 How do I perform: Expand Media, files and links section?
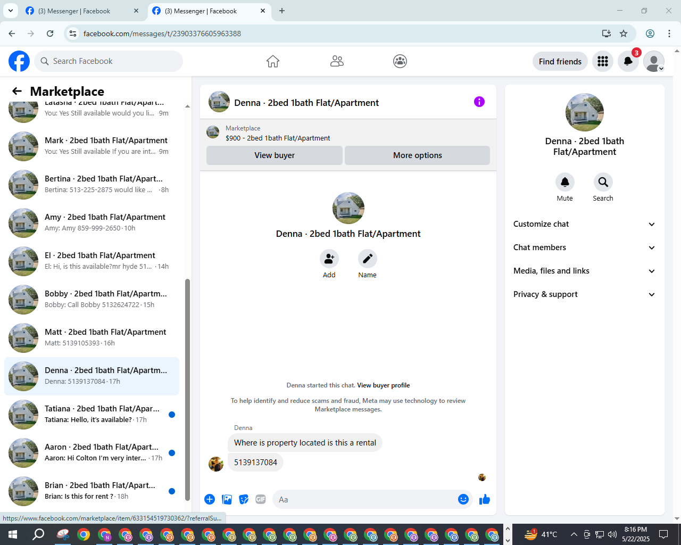pyautogui.click(x=584, y=271)
